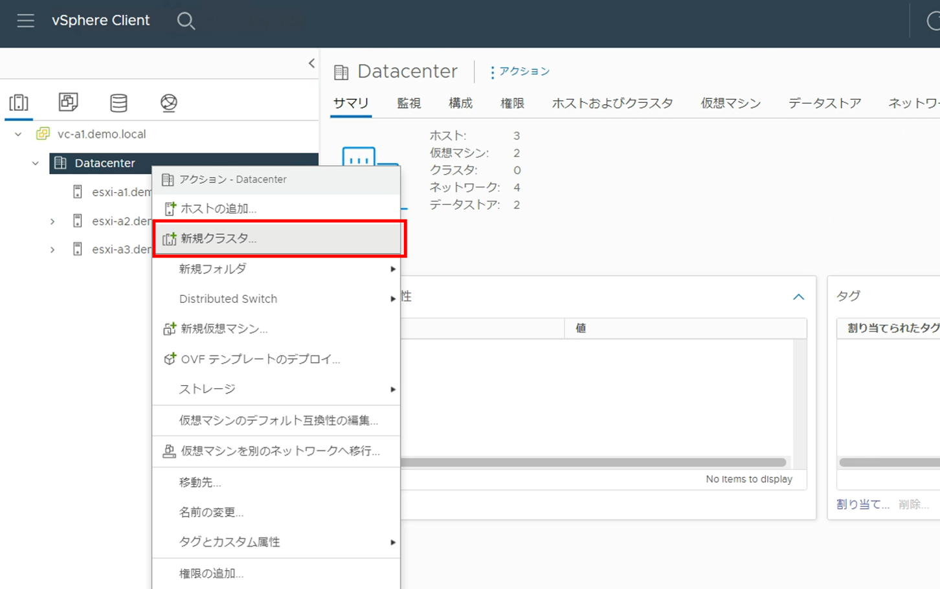Click the ホスト: 3 summary row
Screen dimensions: 940x589
tap(475, 136)
